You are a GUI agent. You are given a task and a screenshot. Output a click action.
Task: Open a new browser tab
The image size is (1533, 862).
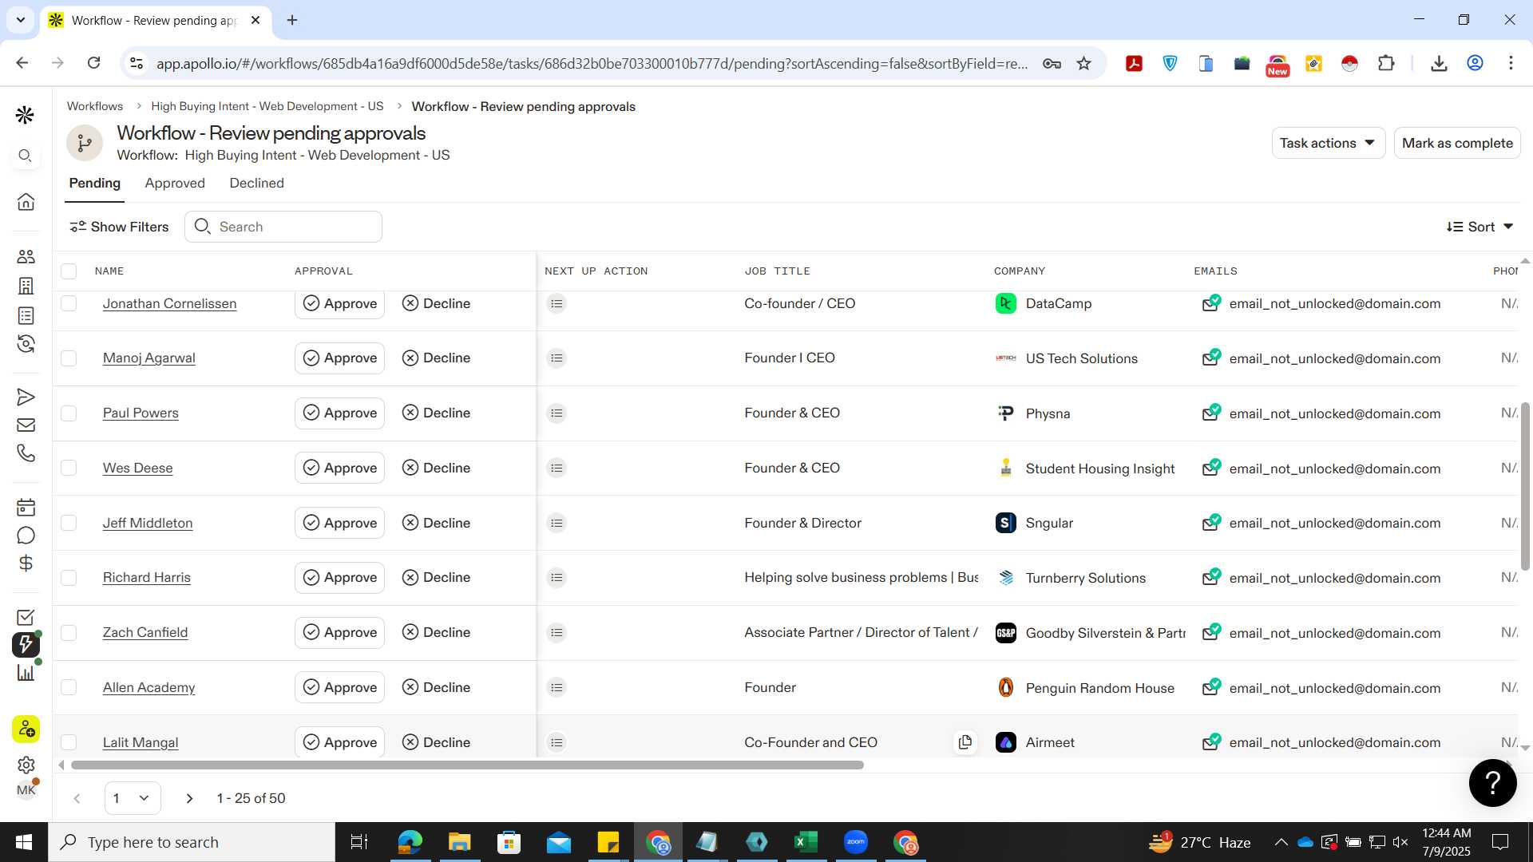292,20
